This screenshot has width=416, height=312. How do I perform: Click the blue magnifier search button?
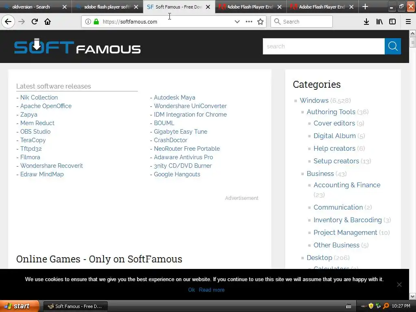tap(393, 46)
